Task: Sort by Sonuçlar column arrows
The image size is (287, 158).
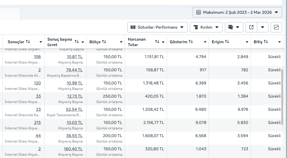Action: 28,42
